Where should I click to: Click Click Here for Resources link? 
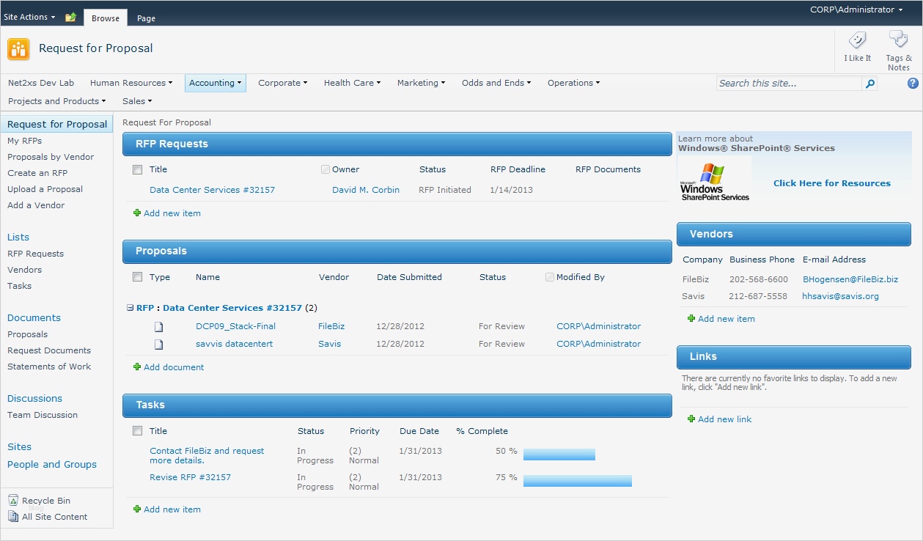pyautogui.click(x=832, y=183)
